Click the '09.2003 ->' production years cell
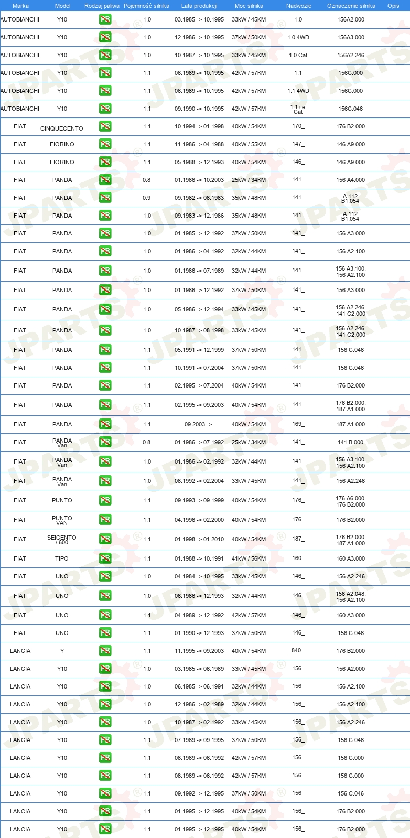The height and width of the screenshot is (838, 410). [x=198, y=424]
